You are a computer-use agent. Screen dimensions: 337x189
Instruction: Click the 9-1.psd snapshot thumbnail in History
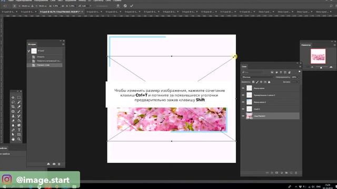tap(34, 51)
